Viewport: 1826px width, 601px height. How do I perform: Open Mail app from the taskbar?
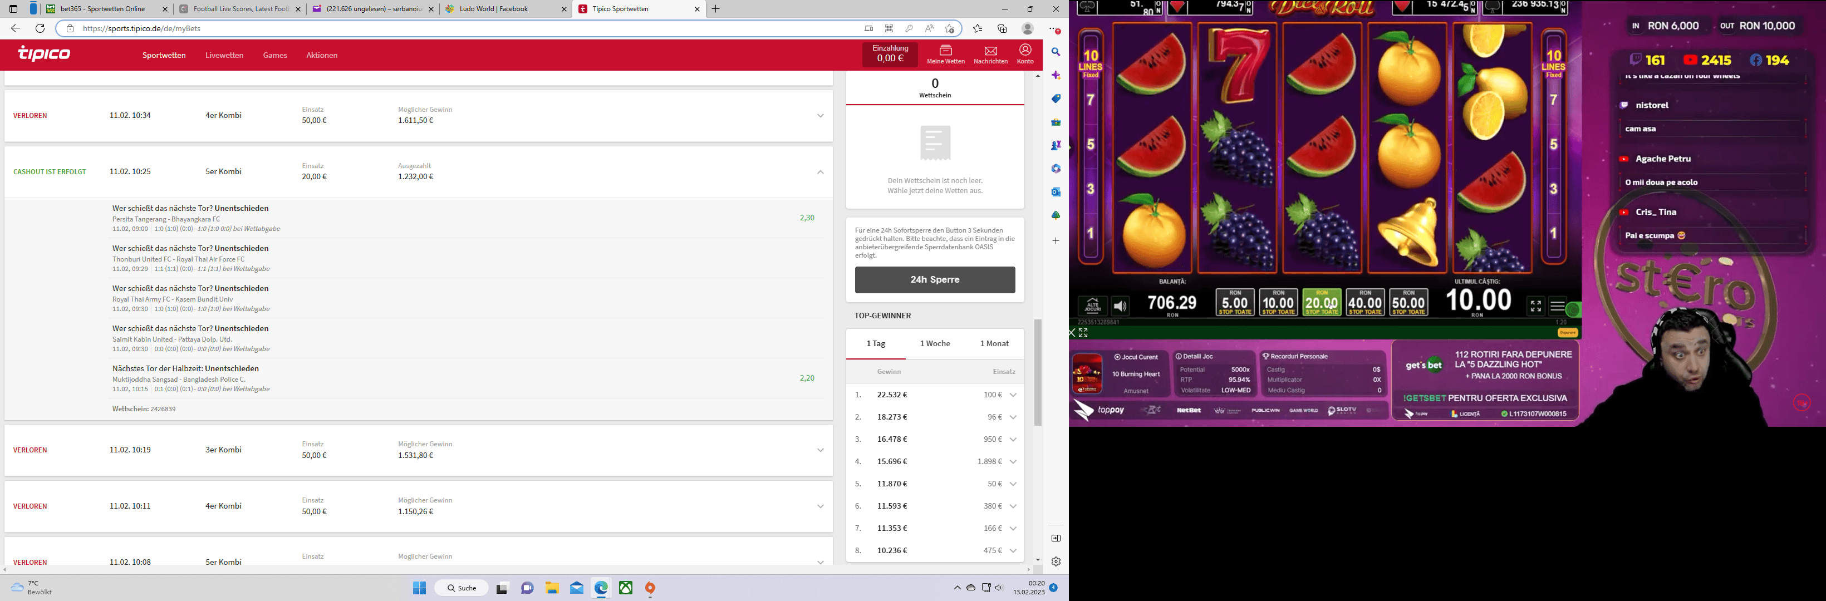577,588
